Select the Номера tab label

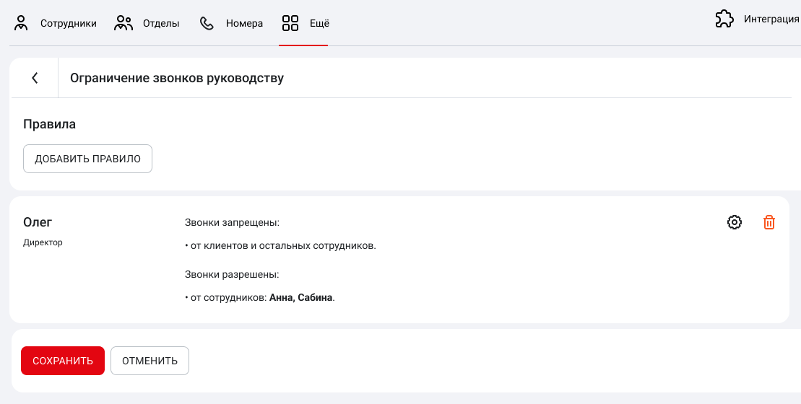tap(244, 23)
